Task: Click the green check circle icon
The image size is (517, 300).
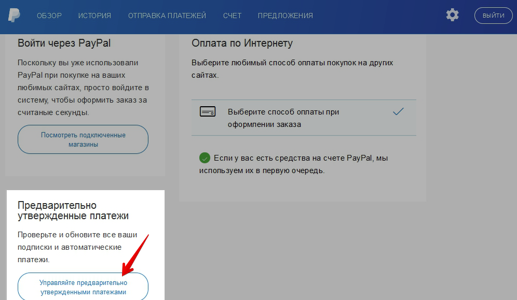Action: coord(205,158)
